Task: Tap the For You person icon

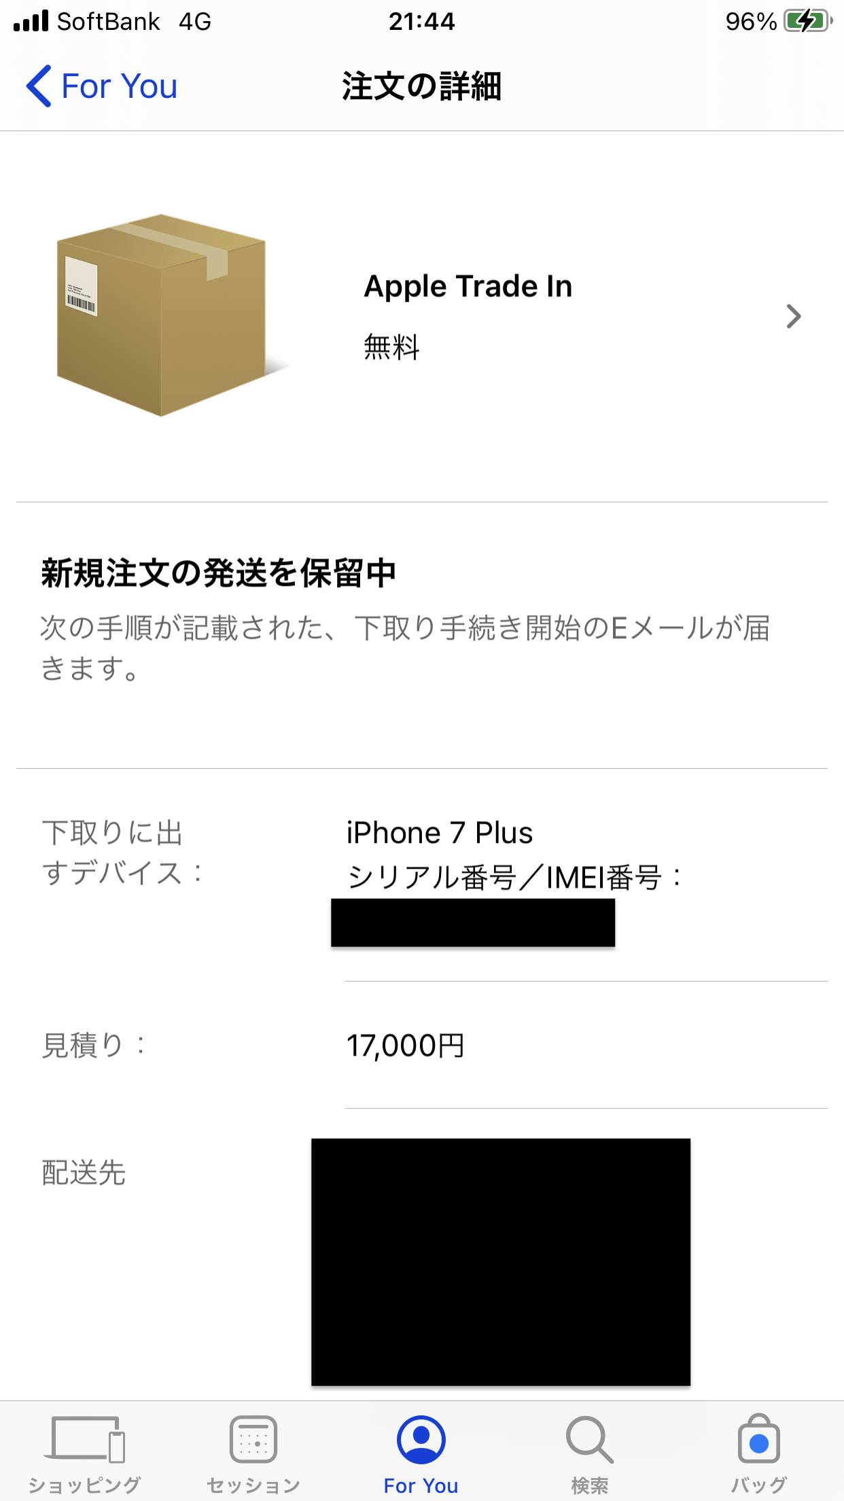Action: point(421,1438)
